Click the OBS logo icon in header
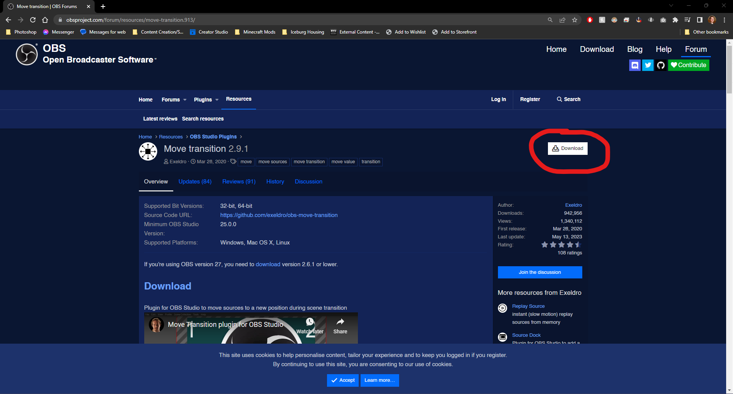 [x=27, y=54]
